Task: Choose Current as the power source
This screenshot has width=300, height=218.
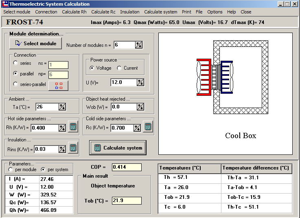Action: (x=119, y=68)
